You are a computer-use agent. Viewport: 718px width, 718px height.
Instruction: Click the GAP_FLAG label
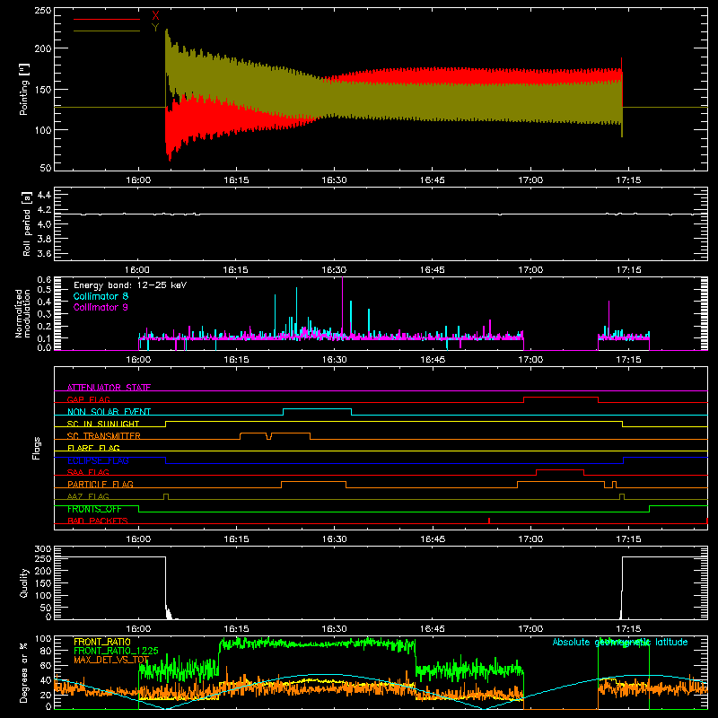pyautogui.click(x=88, y=399)
